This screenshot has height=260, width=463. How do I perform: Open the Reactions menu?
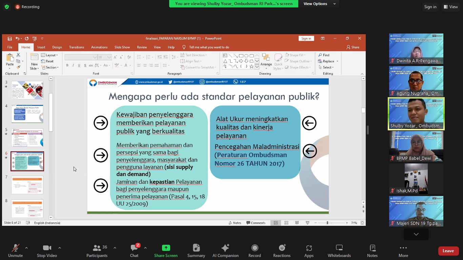coord(282,251)
